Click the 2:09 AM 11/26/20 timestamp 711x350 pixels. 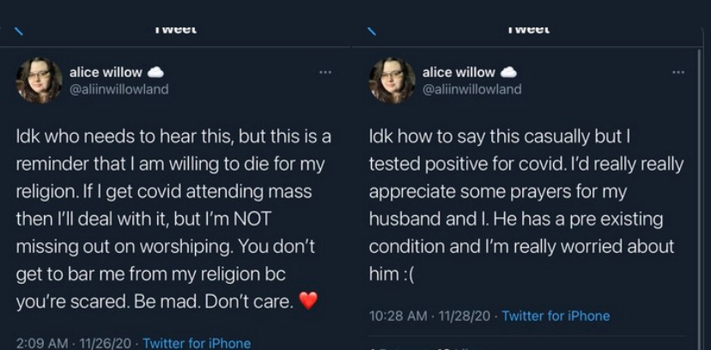tap(74, 343)
